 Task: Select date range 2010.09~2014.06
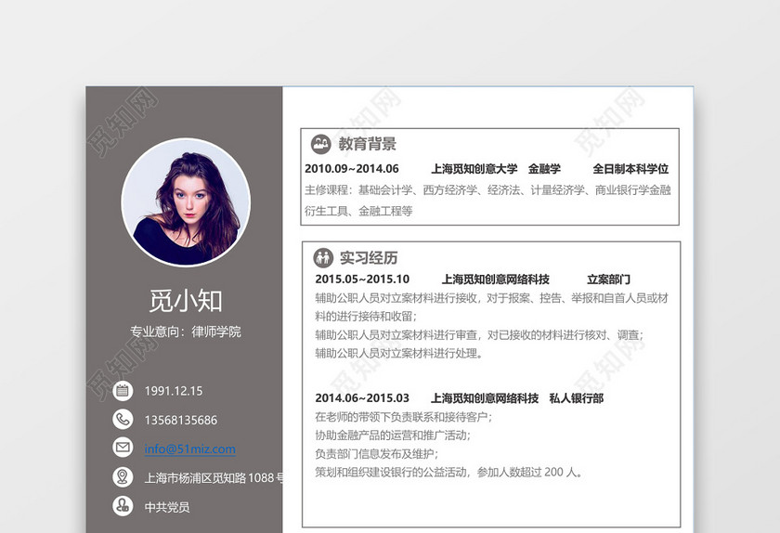352,169
